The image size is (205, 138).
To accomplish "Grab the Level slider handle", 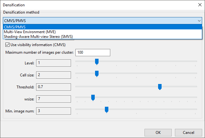I will click(97, 62).
